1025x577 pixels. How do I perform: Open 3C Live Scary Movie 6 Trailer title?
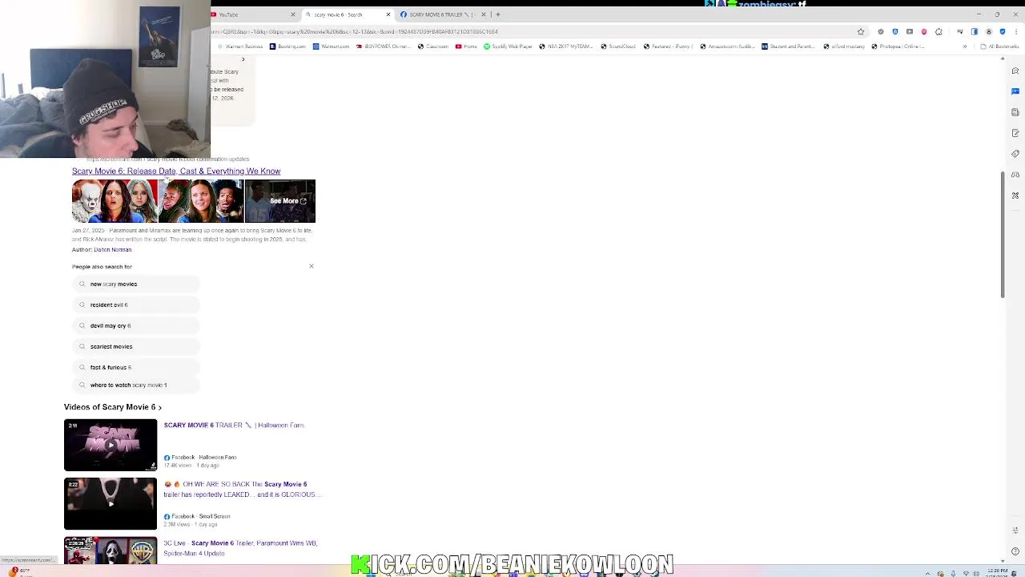click(241, 548)
